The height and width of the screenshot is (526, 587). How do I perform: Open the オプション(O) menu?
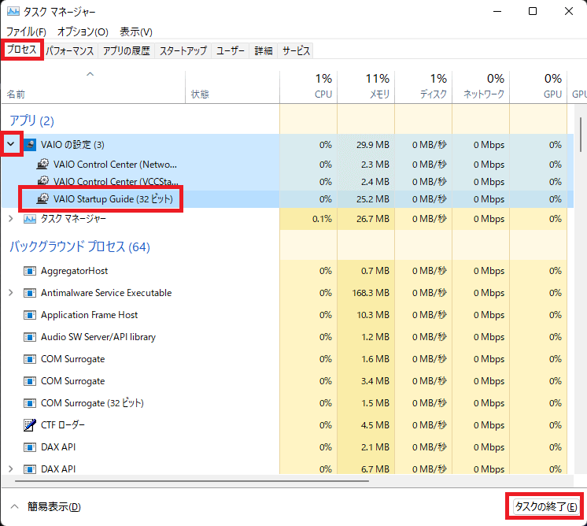[x=83, y=31]
